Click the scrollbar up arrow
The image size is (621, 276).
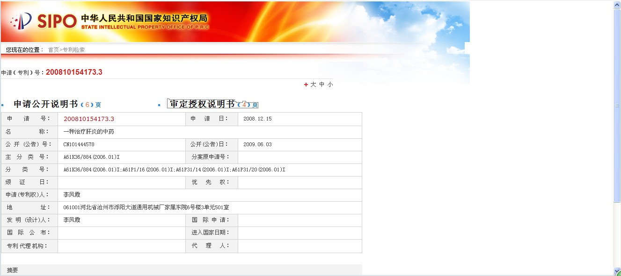point(617,4)
